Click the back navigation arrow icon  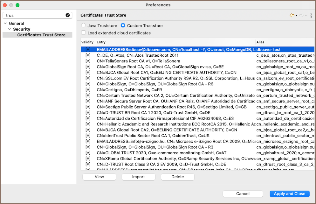[292, 15]
